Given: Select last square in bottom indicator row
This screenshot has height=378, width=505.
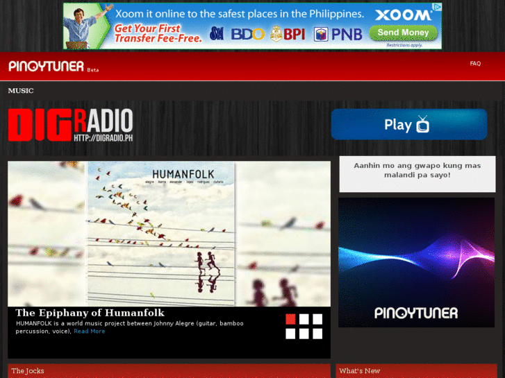Looking at the screenshot, I should click(x=317, y=334).
